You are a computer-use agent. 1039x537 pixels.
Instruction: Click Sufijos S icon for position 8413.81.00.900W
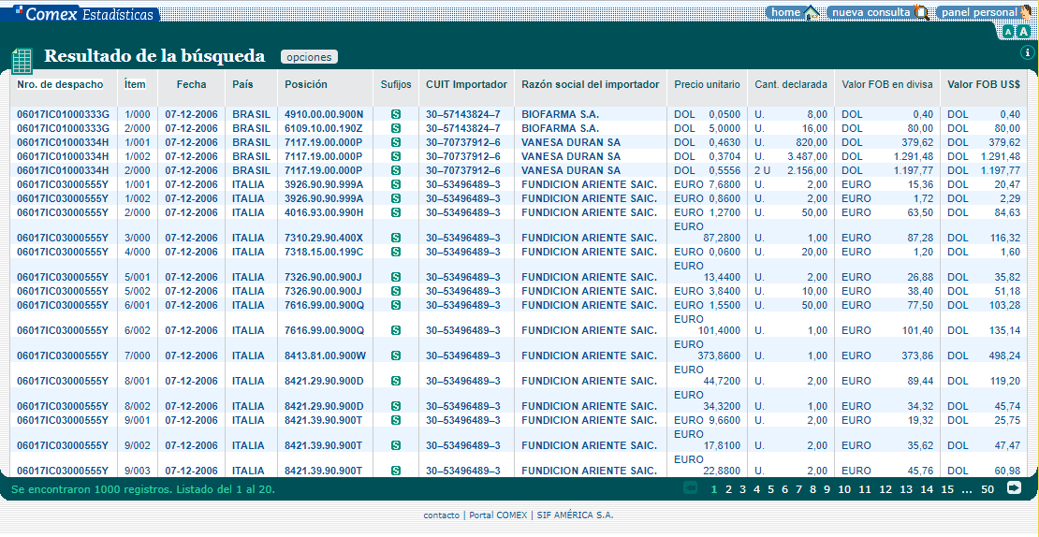coord(396,356)
